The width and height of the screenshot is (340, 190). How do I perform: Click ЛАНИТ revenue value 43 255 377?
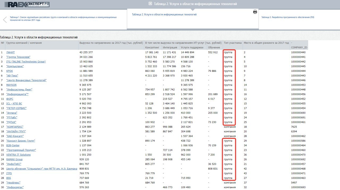pos(86,52)
